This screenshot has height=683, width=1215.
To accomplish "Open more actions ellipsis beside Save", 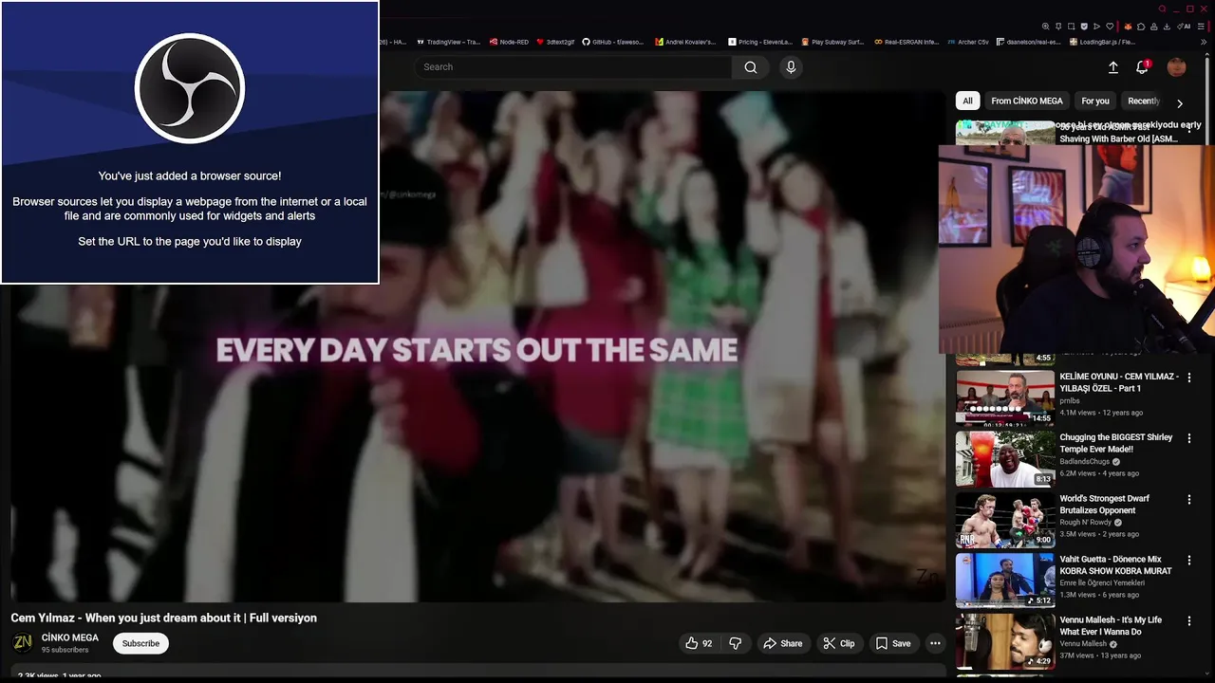I will [935, 643].
